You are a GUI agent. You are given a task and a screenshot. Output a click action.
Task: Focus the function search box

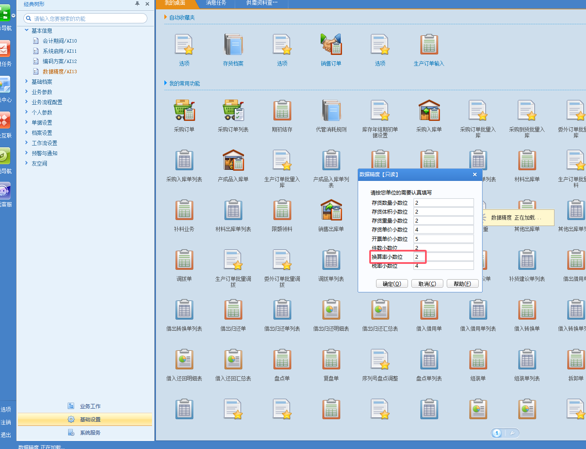pos(86,18)
